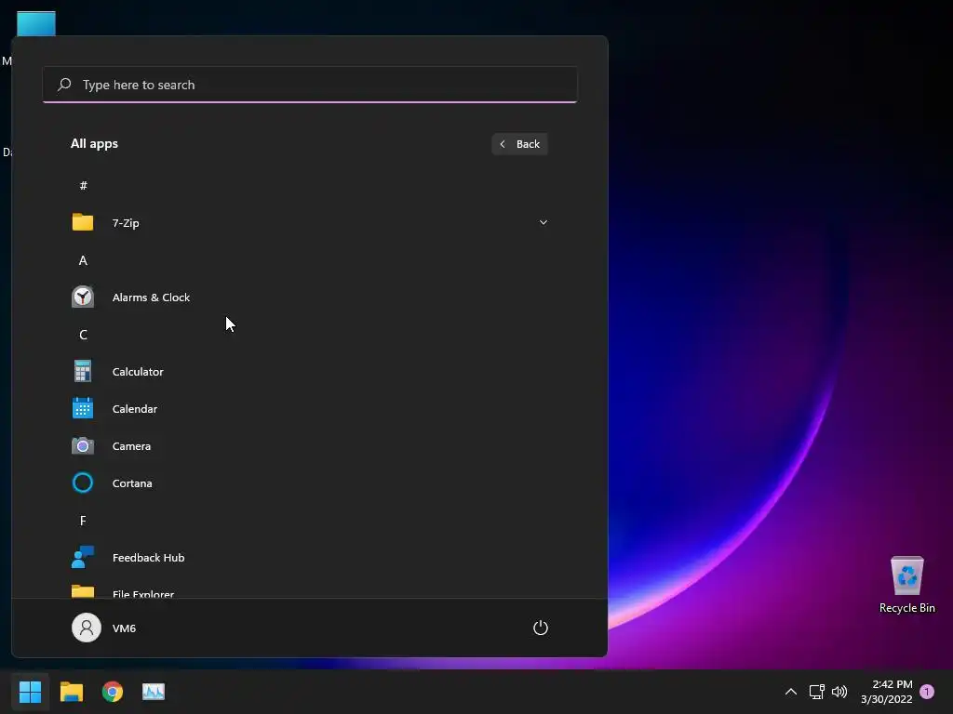
Task: Open the notification badge showing 1
Action: [927, 692]
